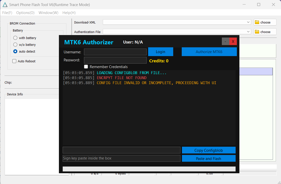This screenshot has height=184, width=281.
Task: Click the Smart Phone Flash Tool app icon
Action: coord(5,5)
